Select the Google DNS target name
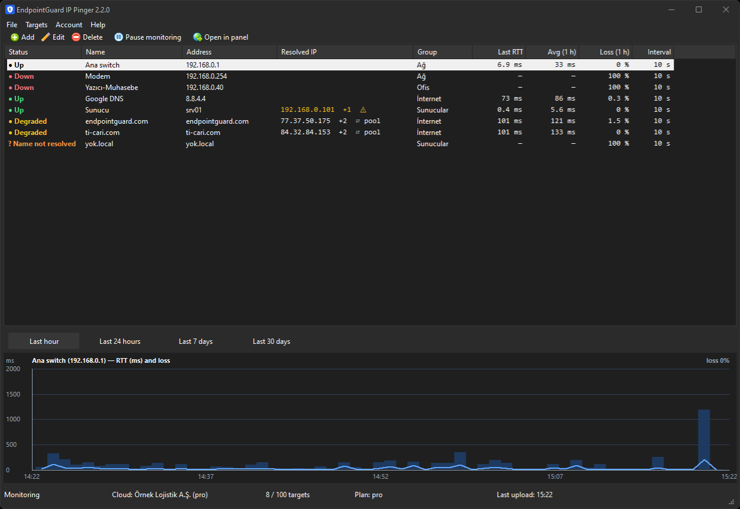This screenshot has height=509, width=740. click(105, 99)
